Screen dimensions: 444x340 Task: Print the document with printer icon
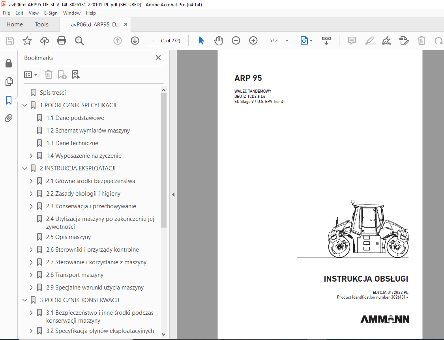62,41
